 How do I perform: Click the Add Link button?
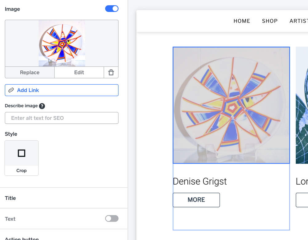pyautogui.click(x=62, y=90)
